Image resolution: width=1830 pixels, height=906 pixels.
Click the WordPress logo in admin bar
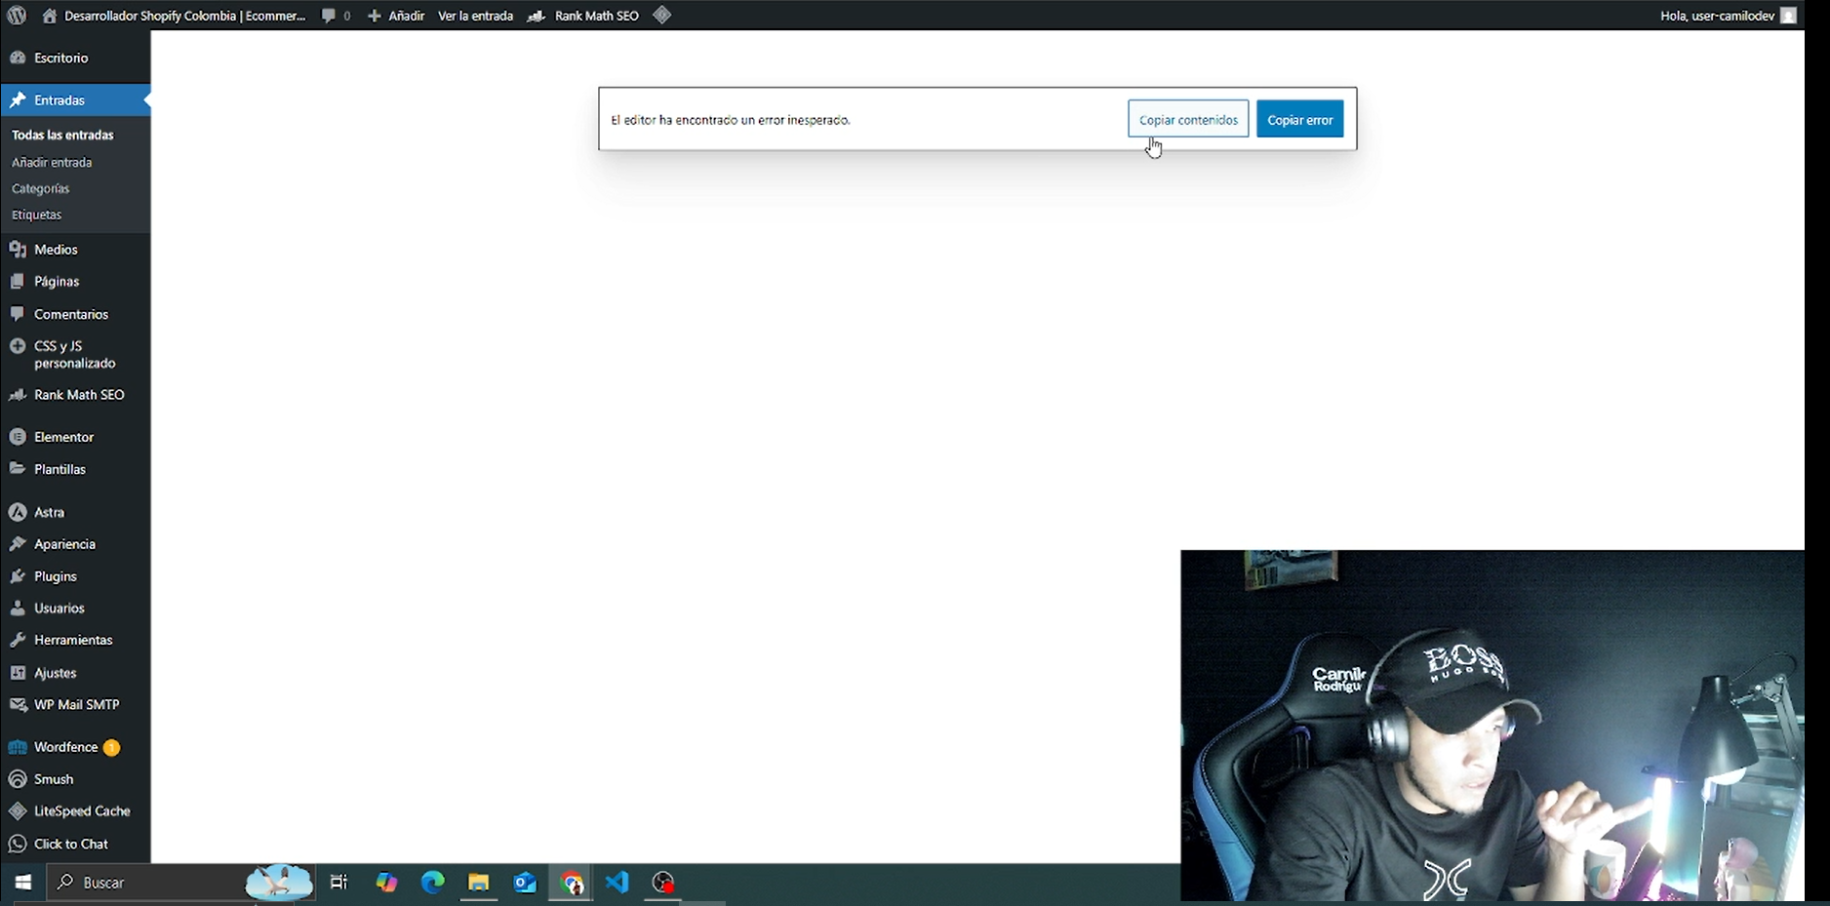pyautogui.click(x=17, y=16)
